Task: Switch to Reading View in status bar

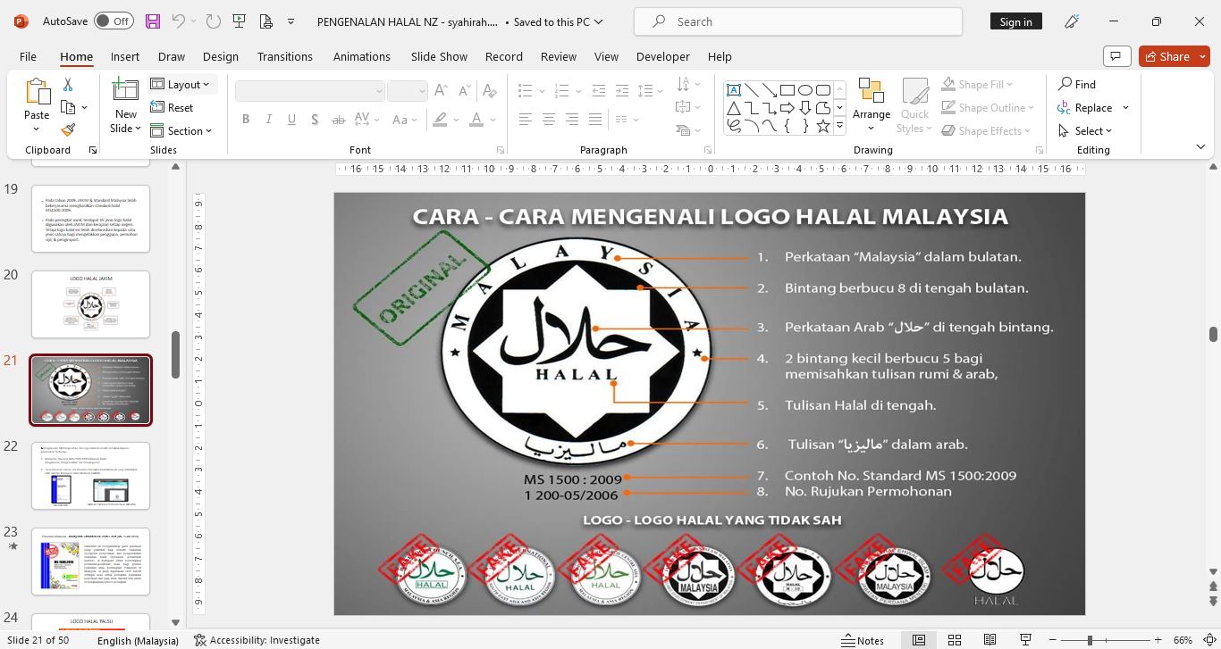Action: tap(989, 640)
